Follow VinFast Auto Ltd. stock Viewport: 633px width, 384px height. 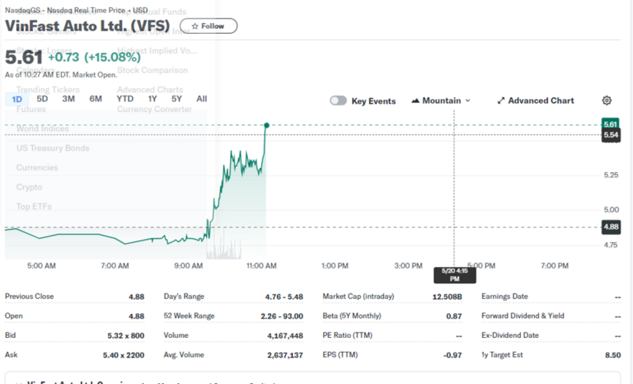[208, 26]
